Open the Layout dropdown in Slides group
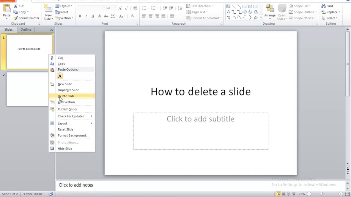The image size is (351, 197). tap(64, 6)
